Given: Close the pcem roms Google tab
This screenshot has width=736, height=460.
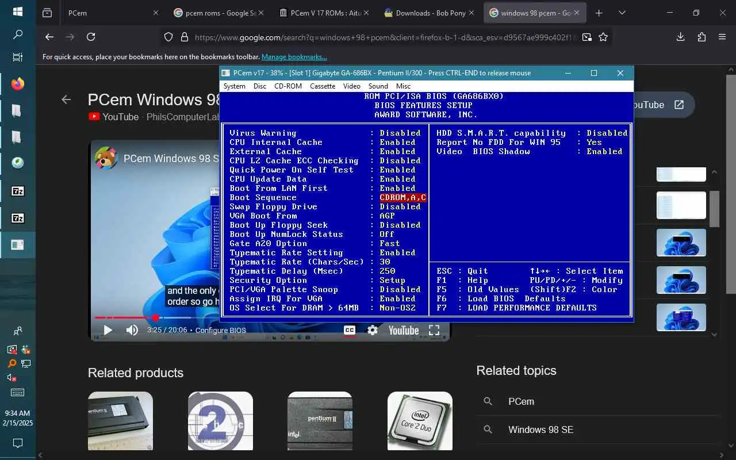Looking at the screenshot, I should (262, 13).
